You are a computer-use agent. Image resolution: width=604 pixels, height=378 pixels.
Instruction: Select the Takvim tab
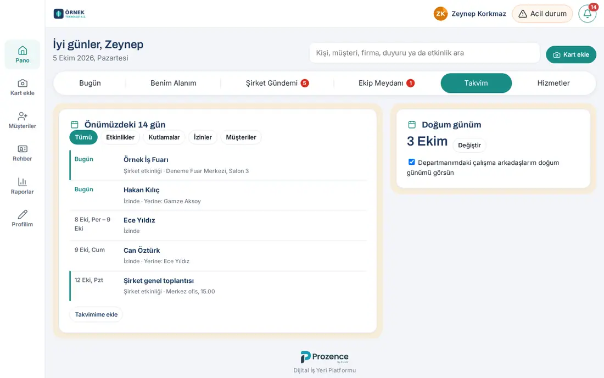(476, 83)
